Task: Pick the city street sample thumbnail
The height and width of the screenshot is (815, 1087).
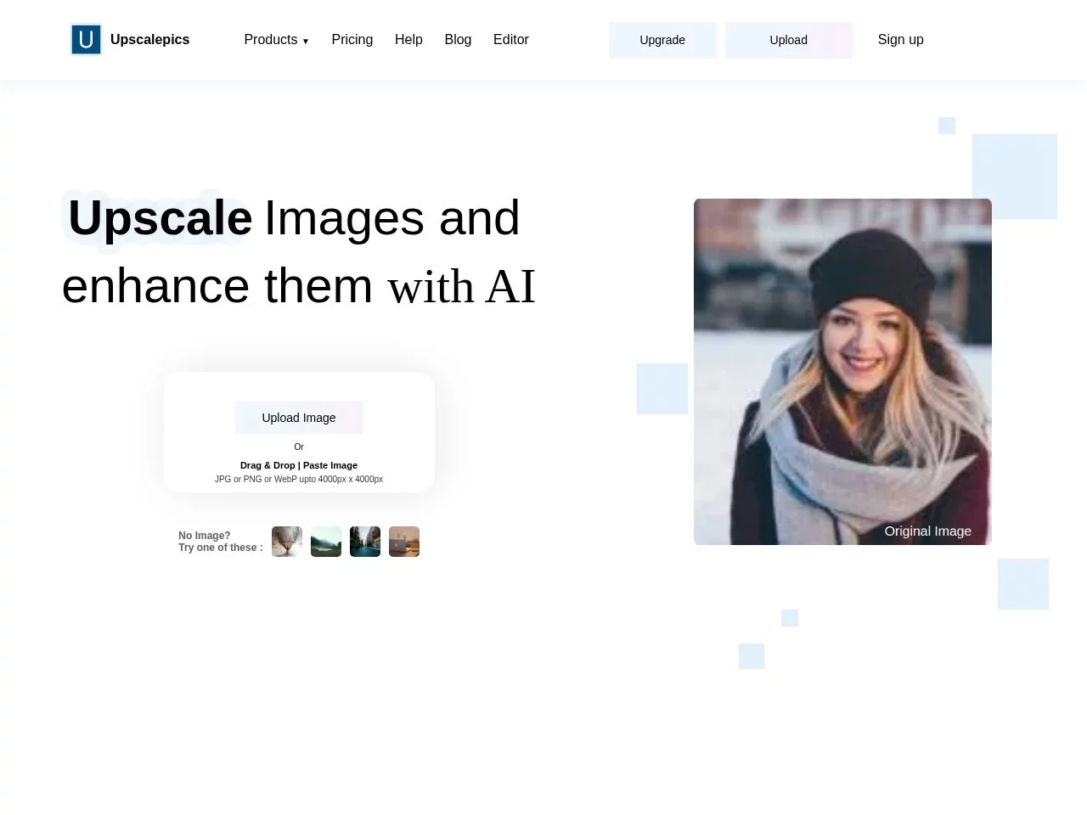Action: [x=365, y=542]
